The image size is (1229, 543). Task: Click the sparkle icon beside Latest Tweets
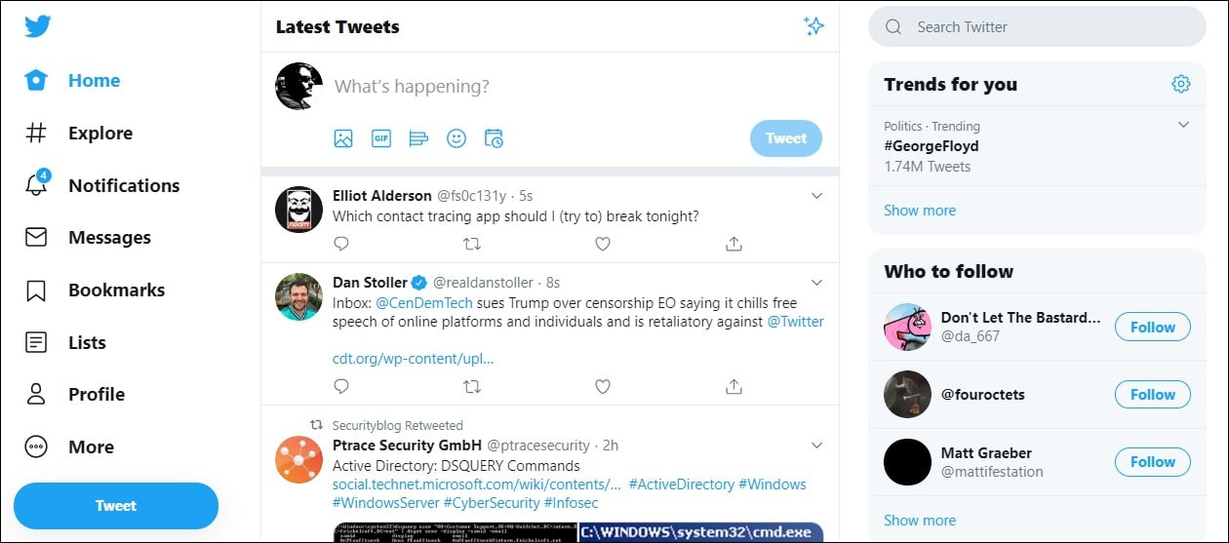tap(813, 26)
